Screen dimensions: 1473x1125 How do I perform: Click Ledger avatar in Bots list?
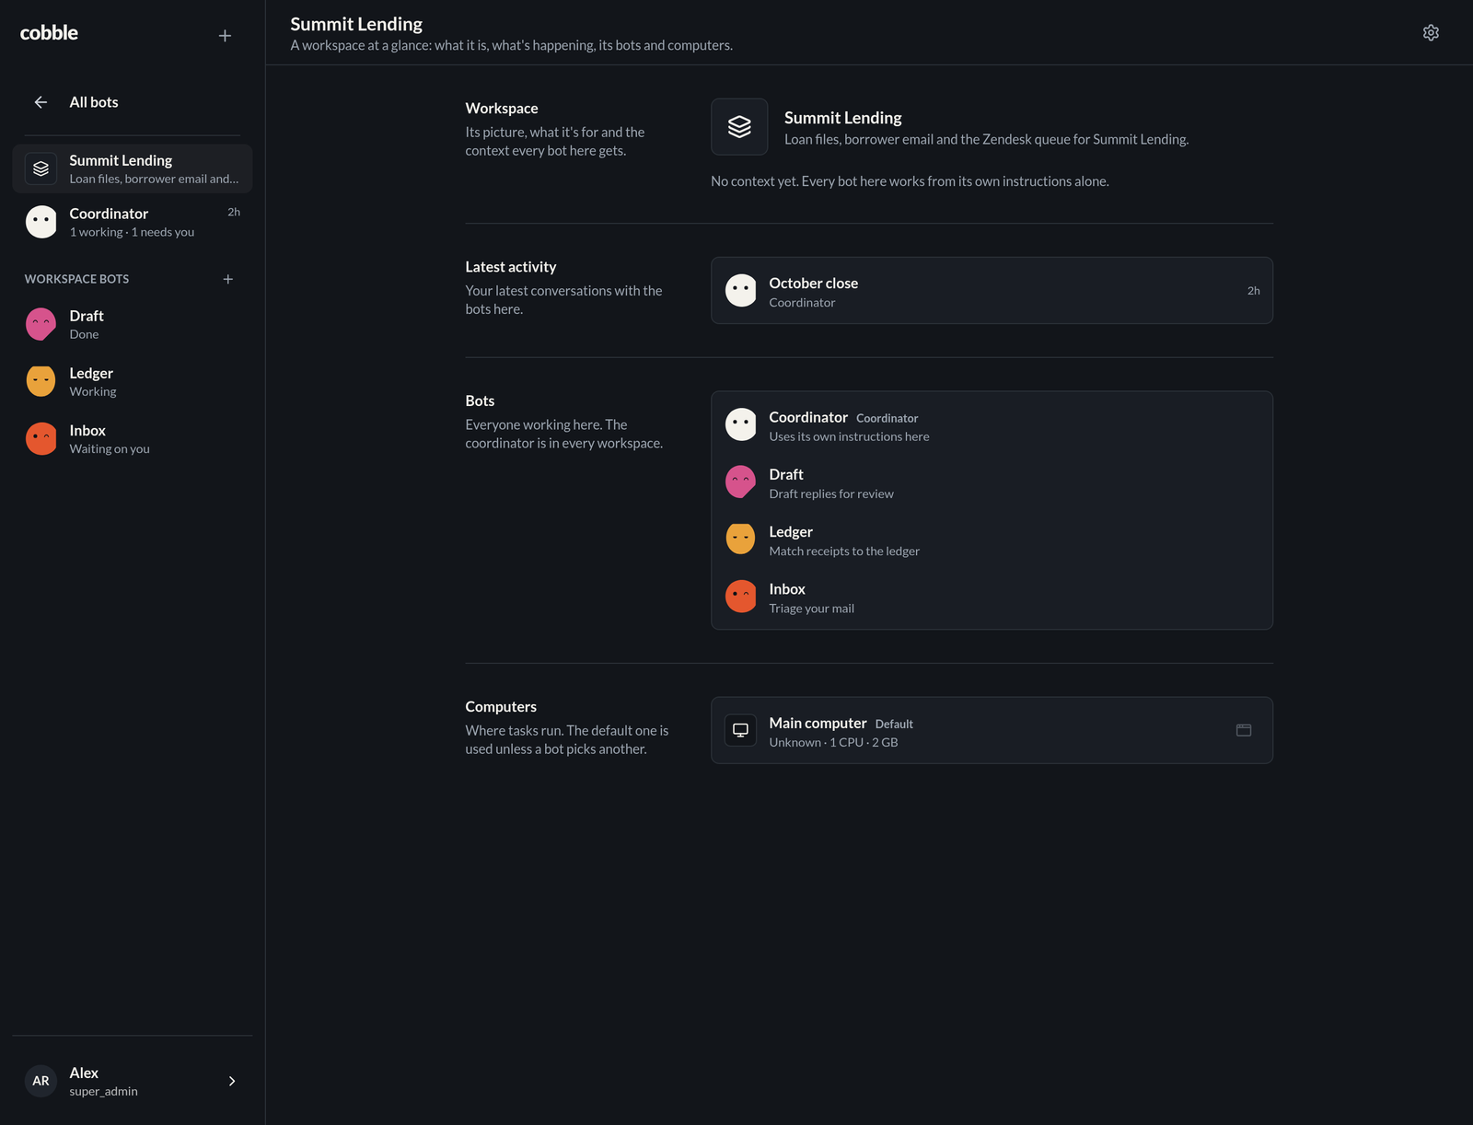[740, 539]
